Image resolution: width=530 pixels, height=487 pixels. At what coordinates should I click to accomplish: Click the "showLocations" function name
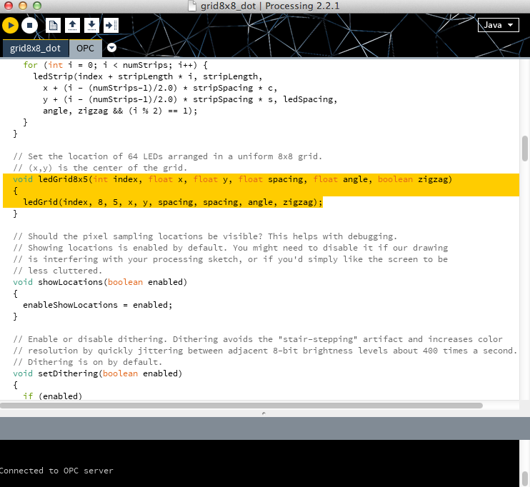pyautogui.click(x=70, y=282)
